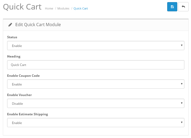
Task: Open the Status dropdown
Action: (96, 46)
